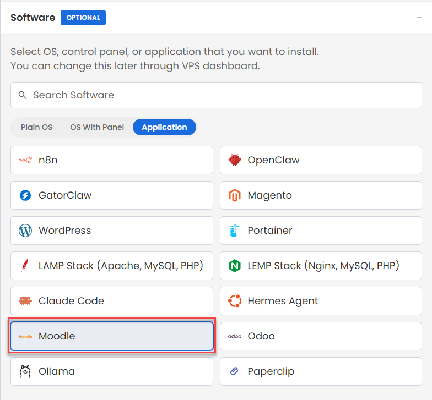Select the highlighted Moodle option
The width and height of the screenshot is (432, 400).
coord(112,336)
